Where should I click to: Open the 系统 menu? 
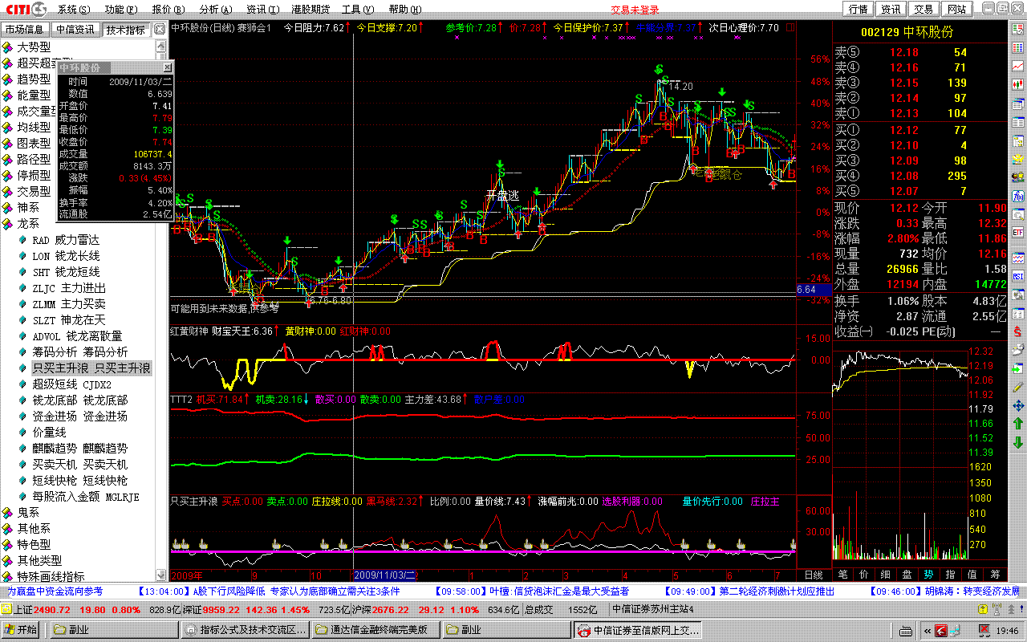pos(74,10)
